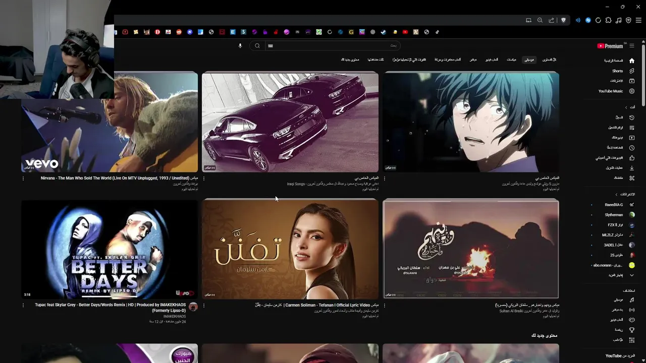Select the 'موسيقى' music filter chip

tap(529, 59)
